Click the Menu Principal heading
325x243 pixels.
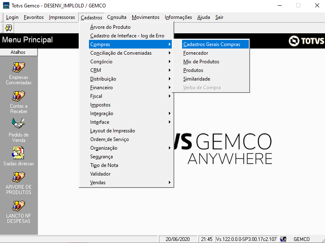pos(27,40)
